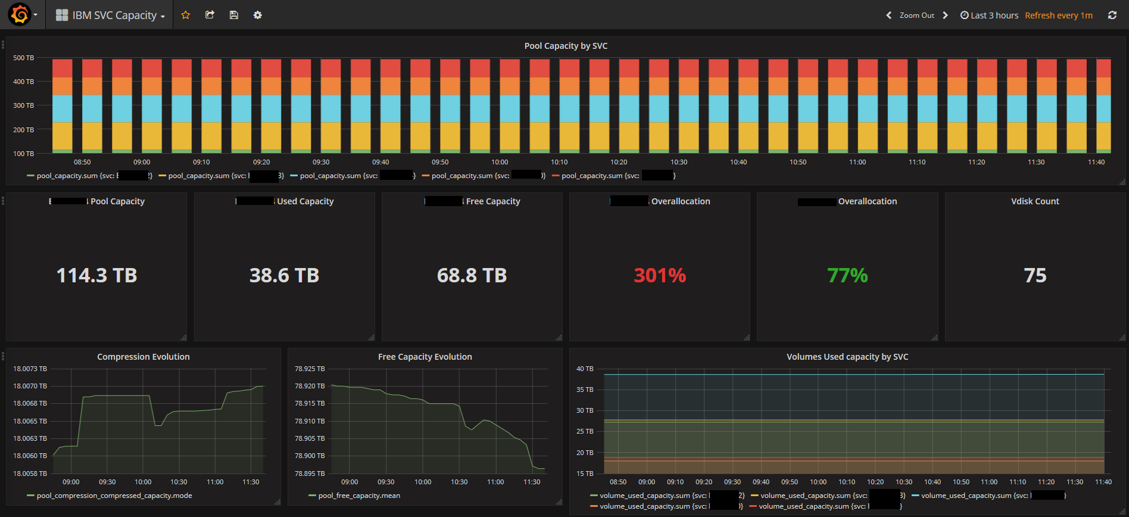This screenshot has width=1129, height=517.
Task: Click the Zoom Out button
Action: 916,15
